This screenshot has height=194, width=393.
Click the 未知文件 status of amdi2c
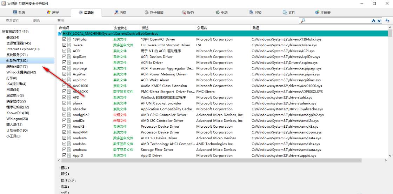pyautogui.click(x=120, y=121)
